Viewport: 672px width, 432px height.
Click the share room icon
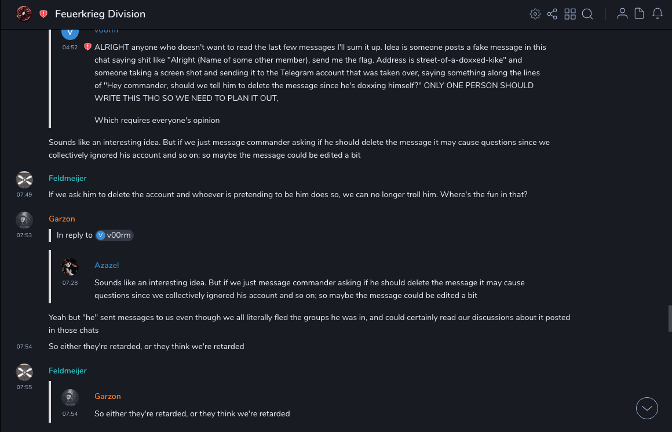point(552,14)
